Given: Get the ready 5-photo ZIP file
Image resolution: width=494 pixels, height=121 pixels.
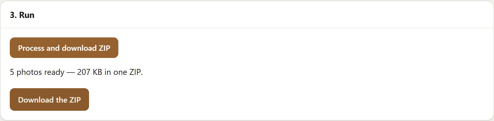Looking at the screenshot, I should pos(49,99).
